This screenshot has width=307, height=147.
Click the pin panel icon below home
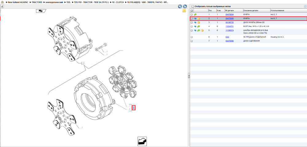click(x=2, y=6)
